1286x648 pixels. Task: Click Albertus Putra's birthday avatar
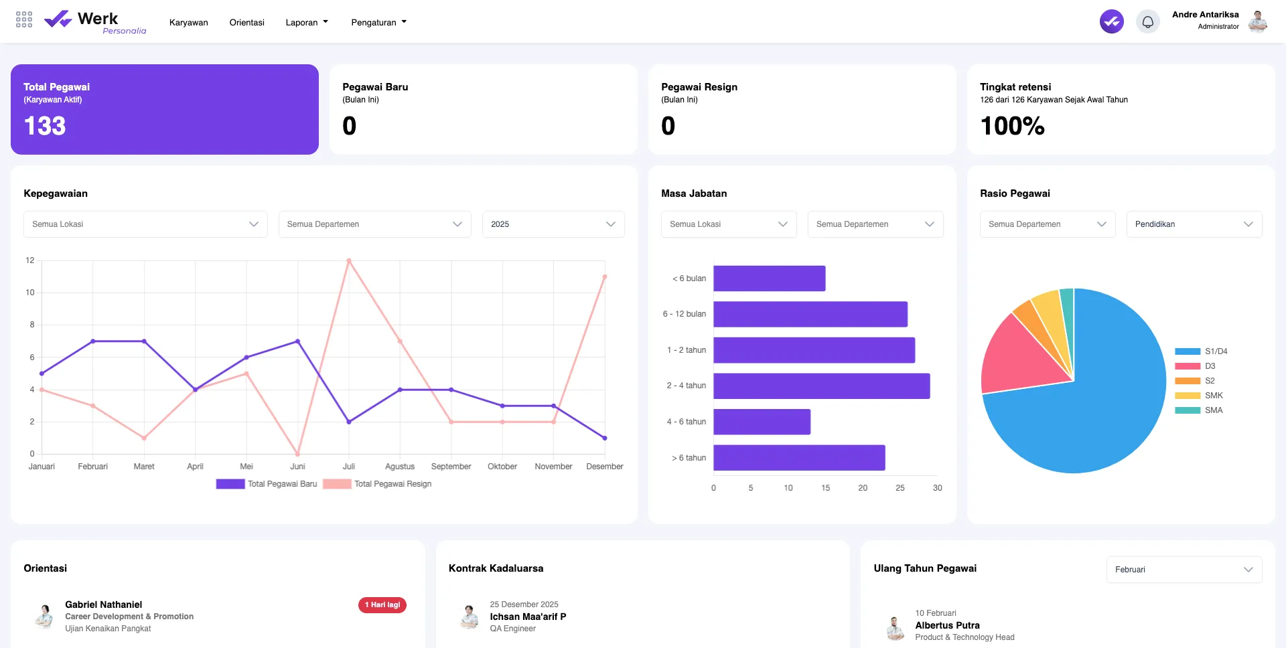[x=895, y=627]
